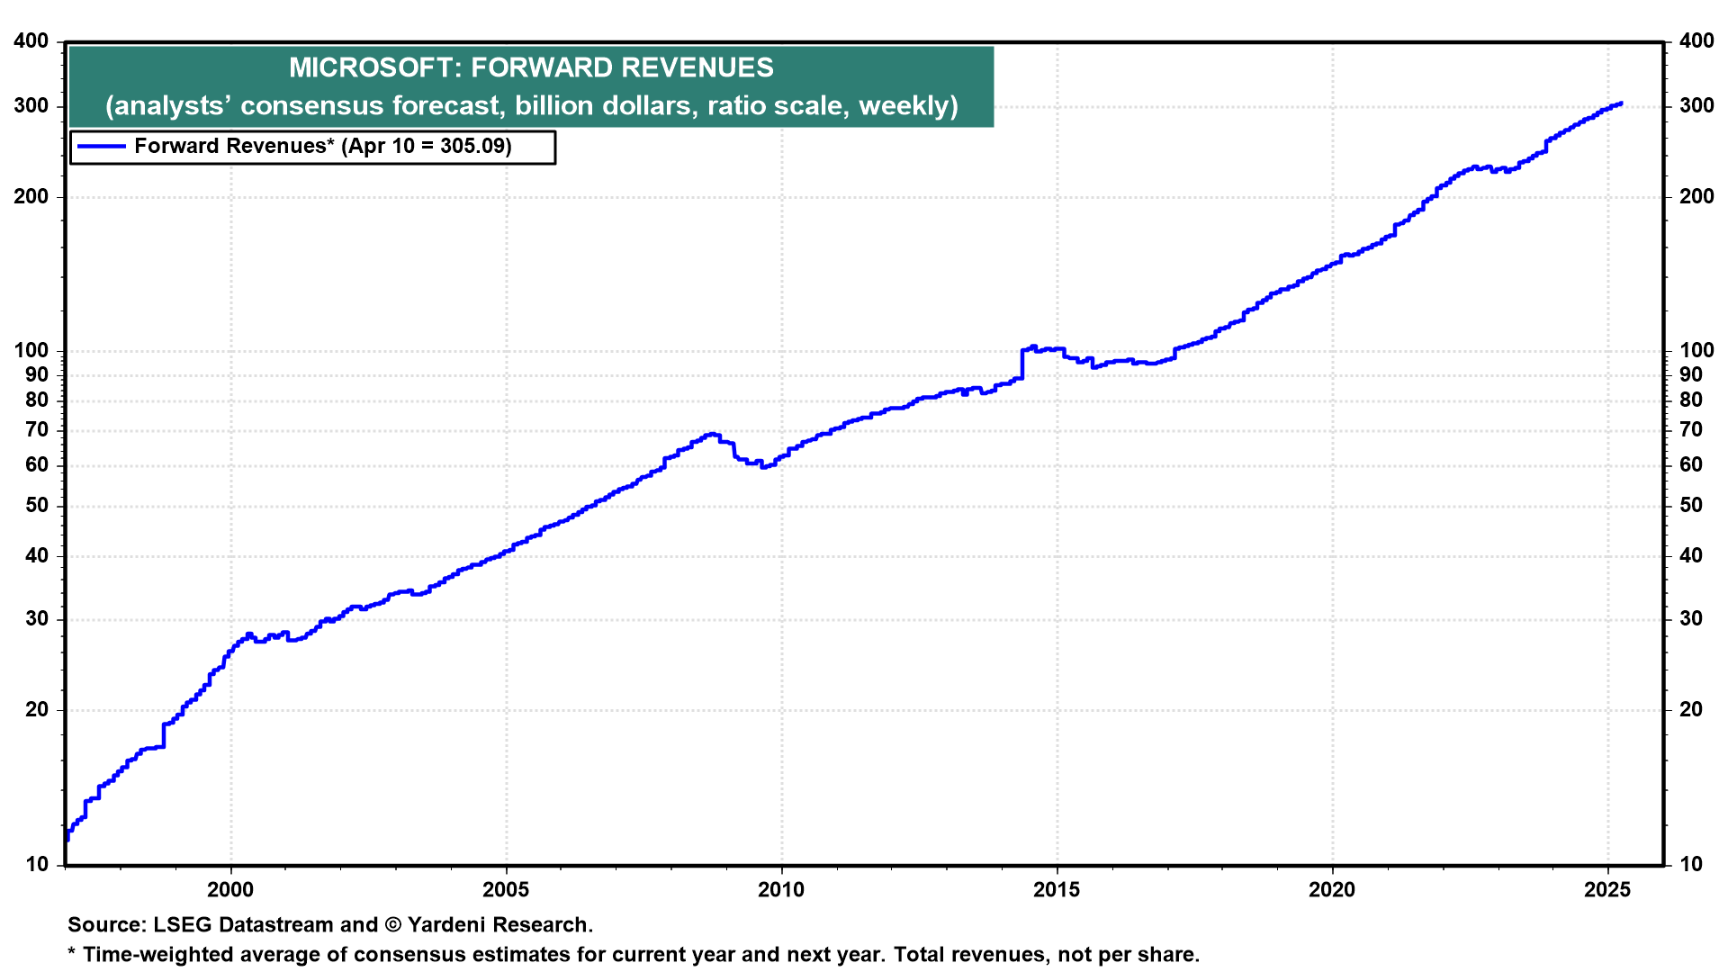Click the subtitle starting "(analysts' consensus forecast"
1728x972 pixels.
pos(532,105)
